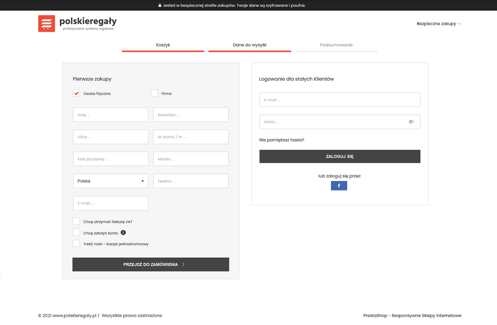Enable Chcę otrzymać fakturę VAT checkbox
The height and width of the screenshot is (325, 497).
click(76, 221)
